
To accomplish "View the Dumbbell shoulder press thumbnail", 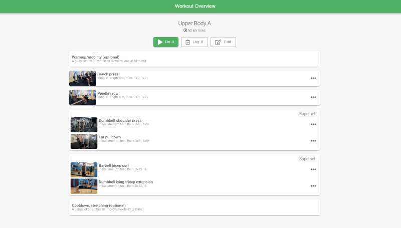I will click(84, 124).
